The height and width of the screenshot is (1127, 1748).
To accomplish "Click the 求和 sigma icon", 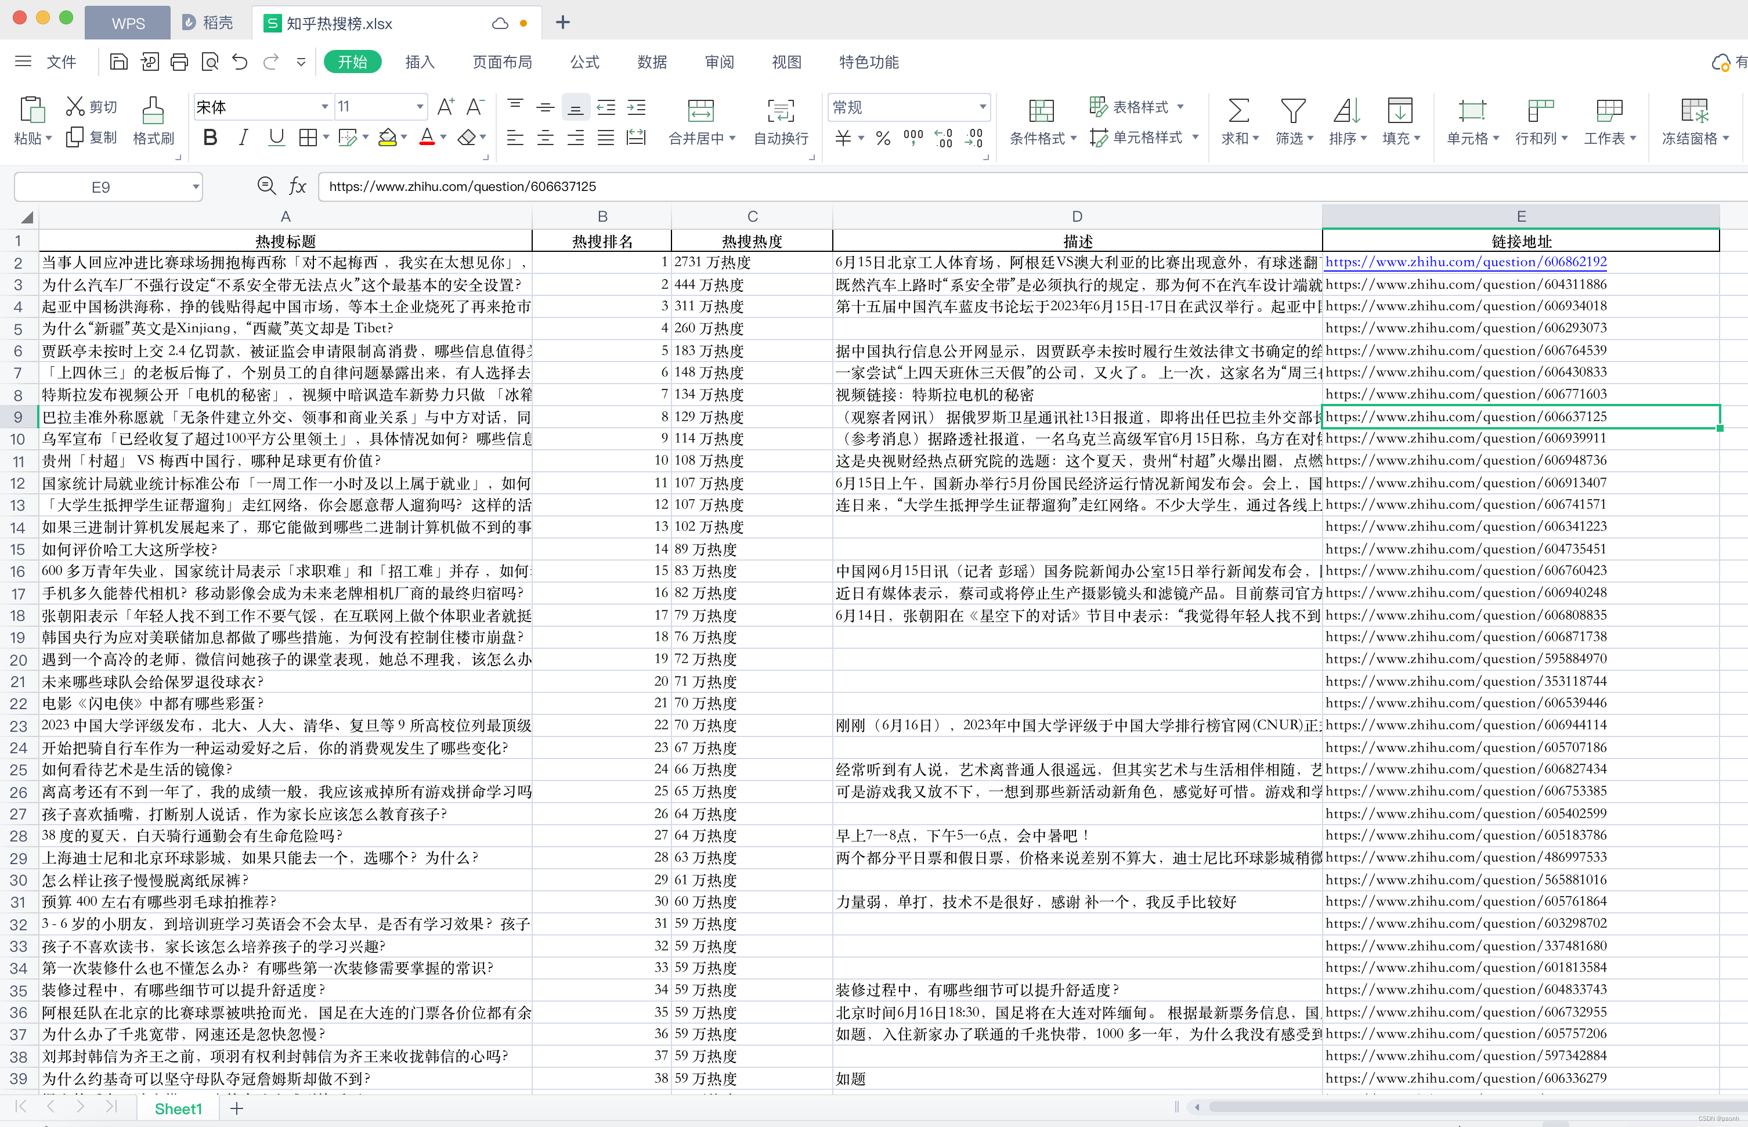I will point(1238,110).
